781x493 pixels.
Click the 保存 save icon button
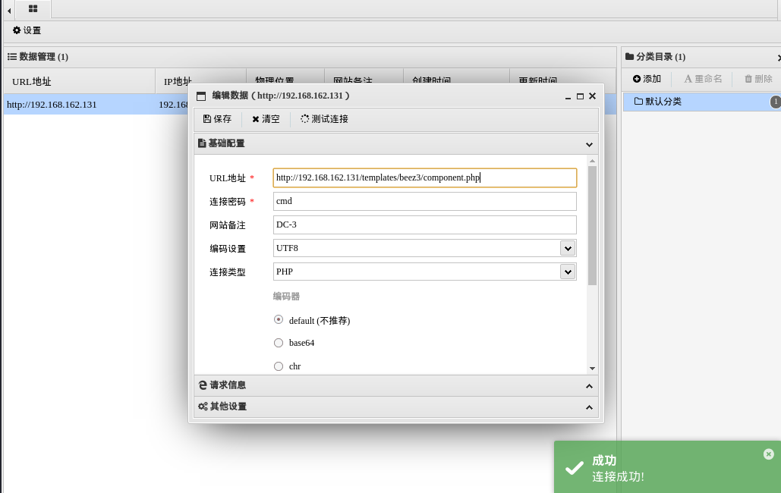[217, 119]
